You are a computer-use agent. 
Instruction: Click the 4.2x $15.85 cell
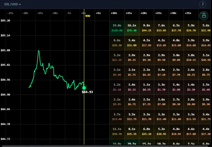[161, 43]
